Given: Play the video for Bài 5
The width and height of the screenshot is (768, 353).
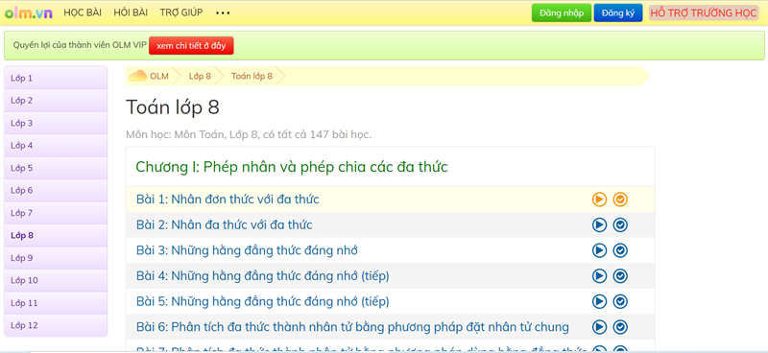Looking at the screenshot, I should (599, 301).
